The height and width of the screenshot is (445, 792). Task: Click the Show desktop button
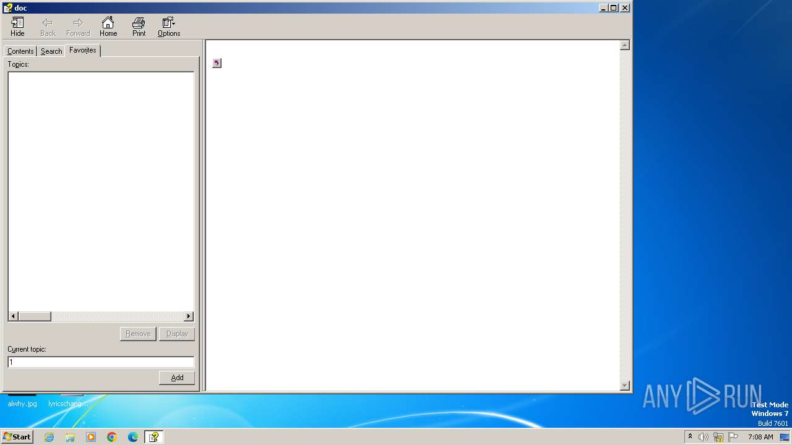785,437
